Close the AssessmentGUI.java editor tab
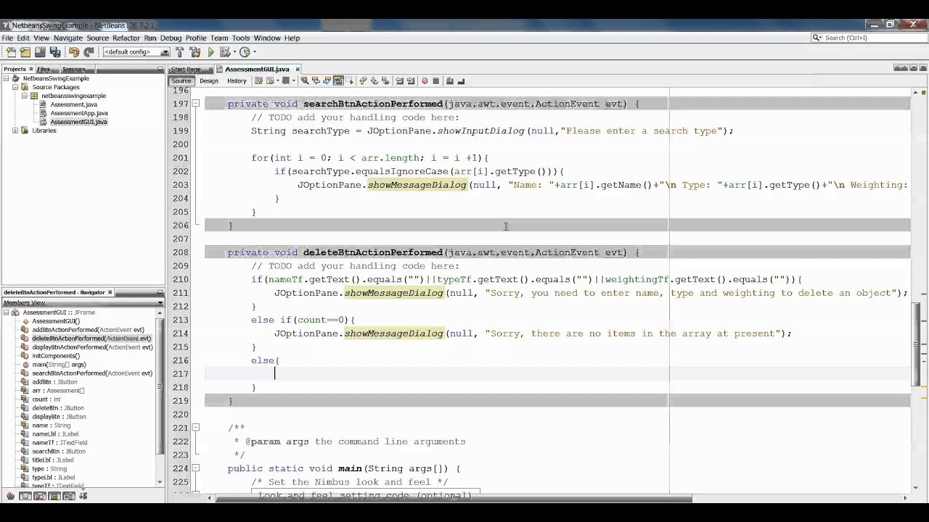 298,70
